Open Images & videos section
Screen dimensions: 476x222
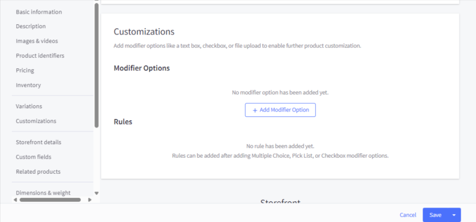(x=37, y=41)
